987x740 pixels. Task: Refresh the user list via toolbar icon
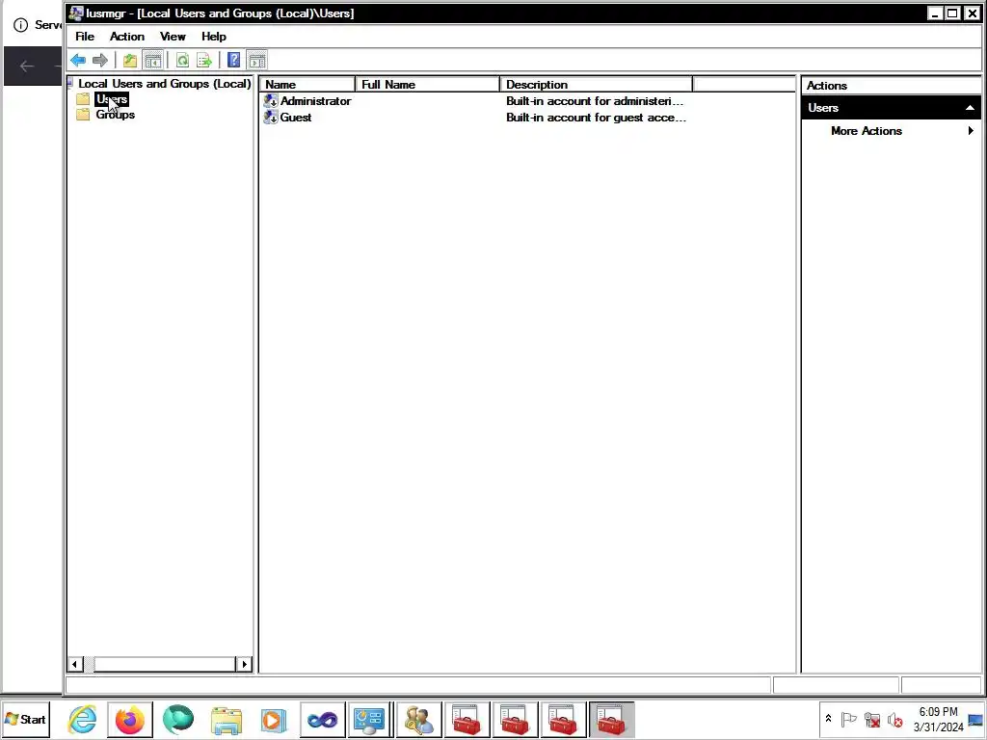point(182,61)
